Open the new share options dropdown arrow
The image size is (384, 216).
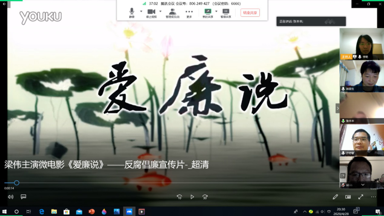pos(216,12)
